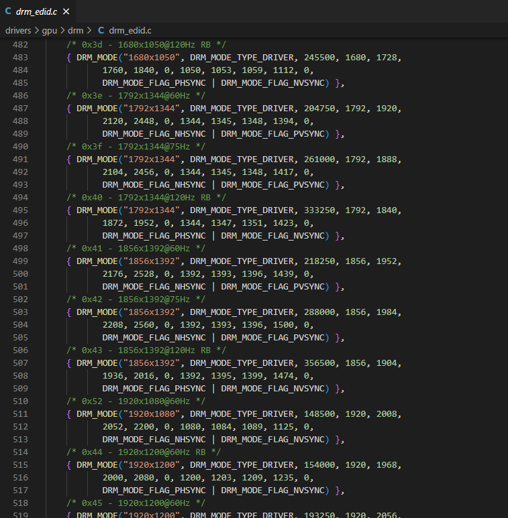Click DRM_MODE macro name on line 507

(97, 363)
